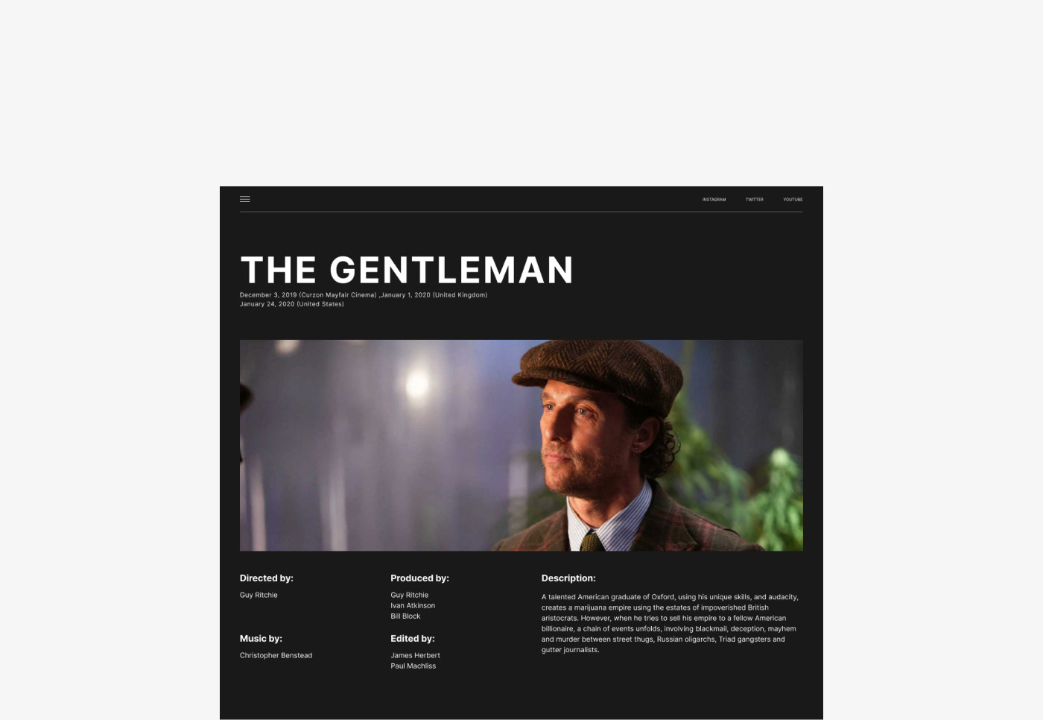The image size is (1043, 720).
Task: Click the movie description paragraph
Action: coord(670,623)
